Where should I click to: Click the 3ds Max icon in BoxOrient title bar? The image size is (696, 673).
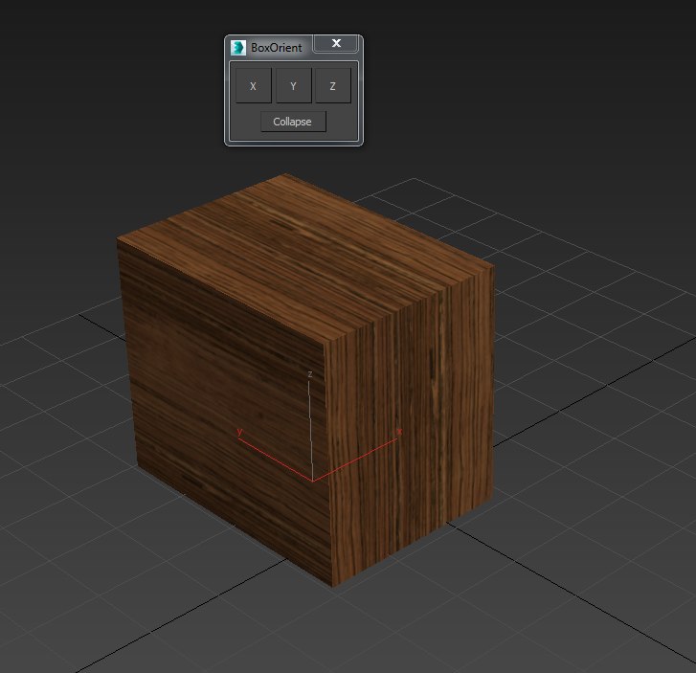[x=238, y=48]
